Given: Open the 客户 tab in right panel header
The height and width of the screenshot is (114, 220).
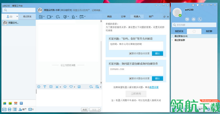Looking at the screenshot, I should 151,17.
